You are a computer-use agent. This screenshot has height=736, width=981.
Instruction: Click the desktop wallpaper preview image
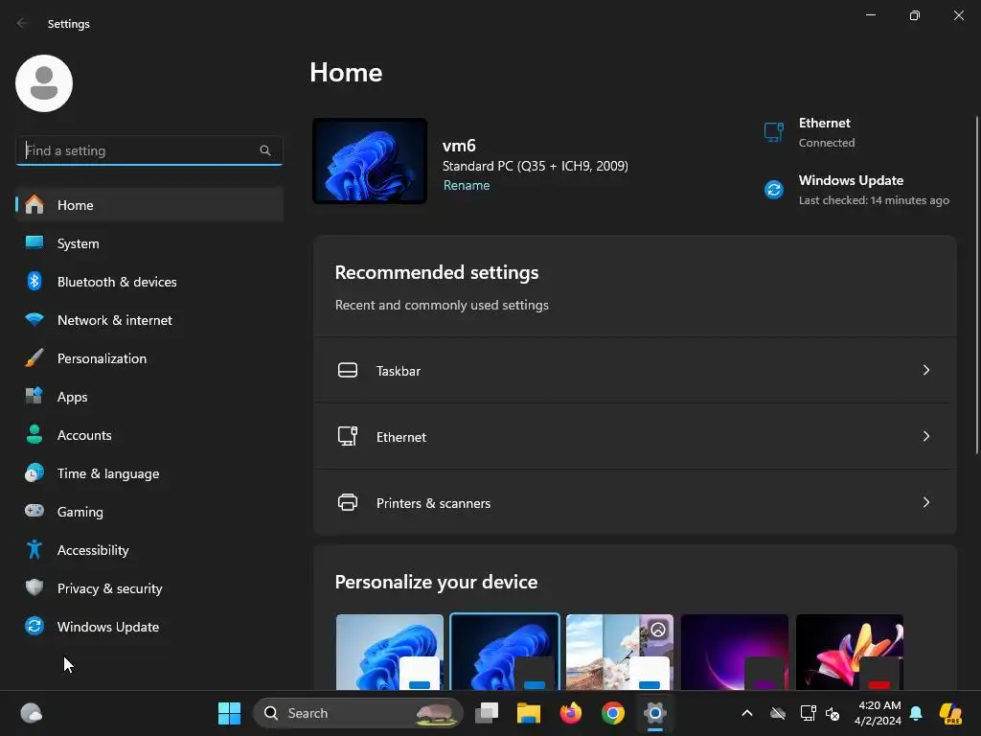[370, 161]
